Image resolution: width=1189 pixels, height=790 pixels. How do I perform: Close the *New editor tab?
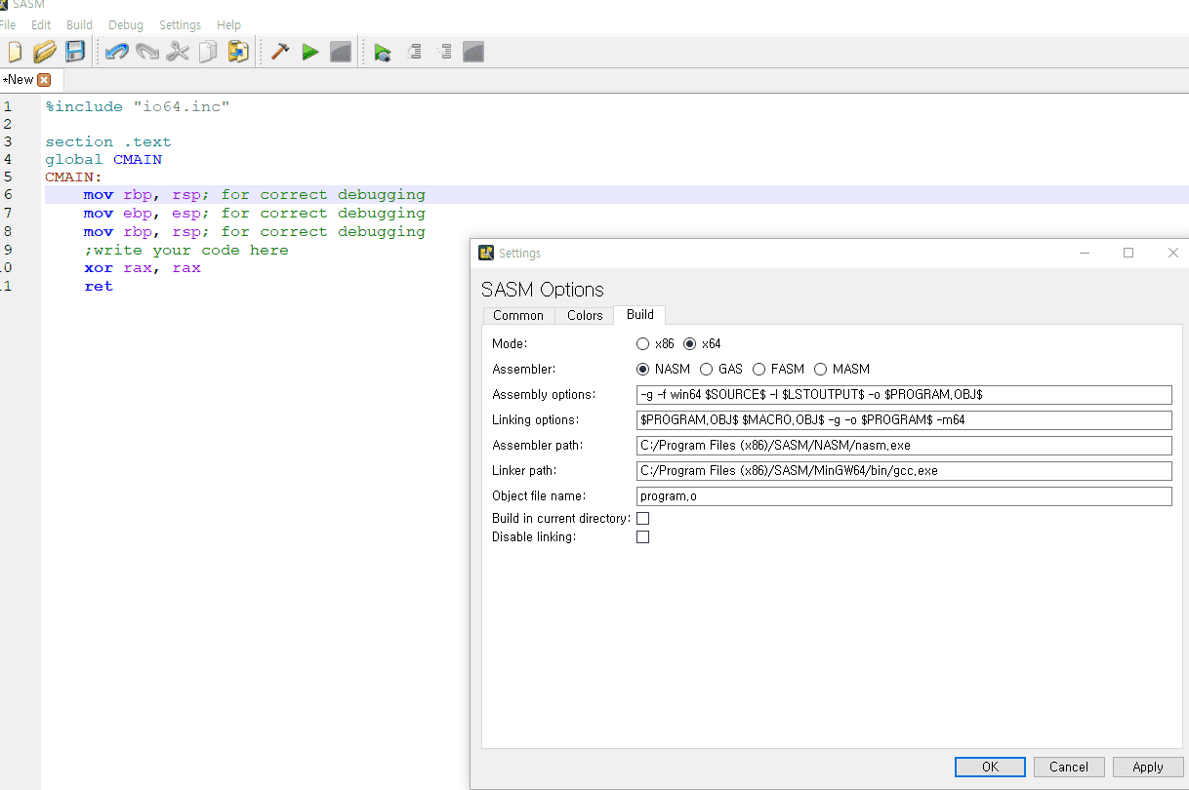coord(44,80)
